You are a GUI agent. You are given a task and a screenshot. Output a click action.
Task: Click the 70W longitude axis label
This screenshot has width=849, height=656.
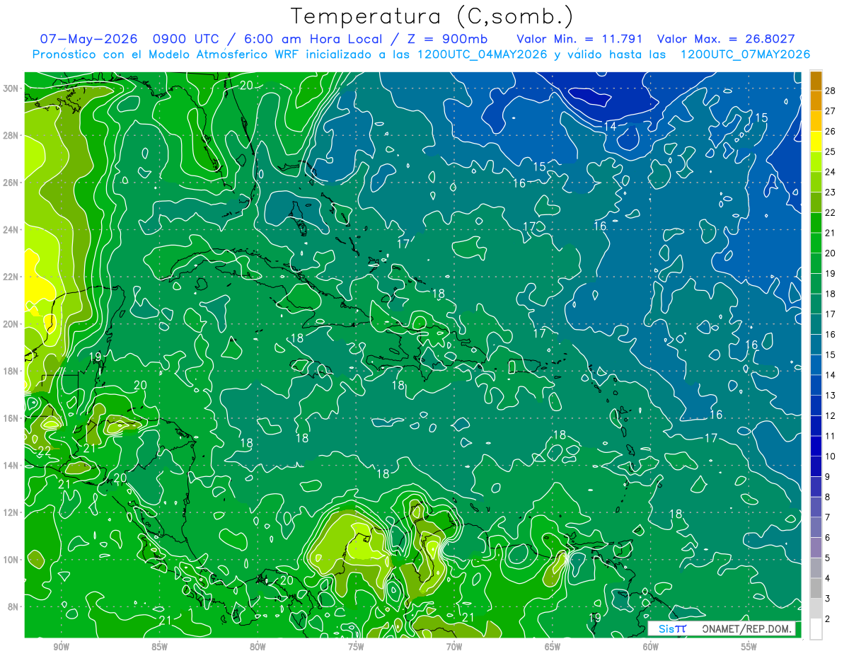[x=454, y=647]
